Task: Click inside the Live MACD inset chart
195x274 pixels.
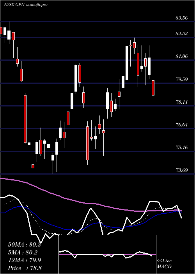Action: [x=107, y=254]
